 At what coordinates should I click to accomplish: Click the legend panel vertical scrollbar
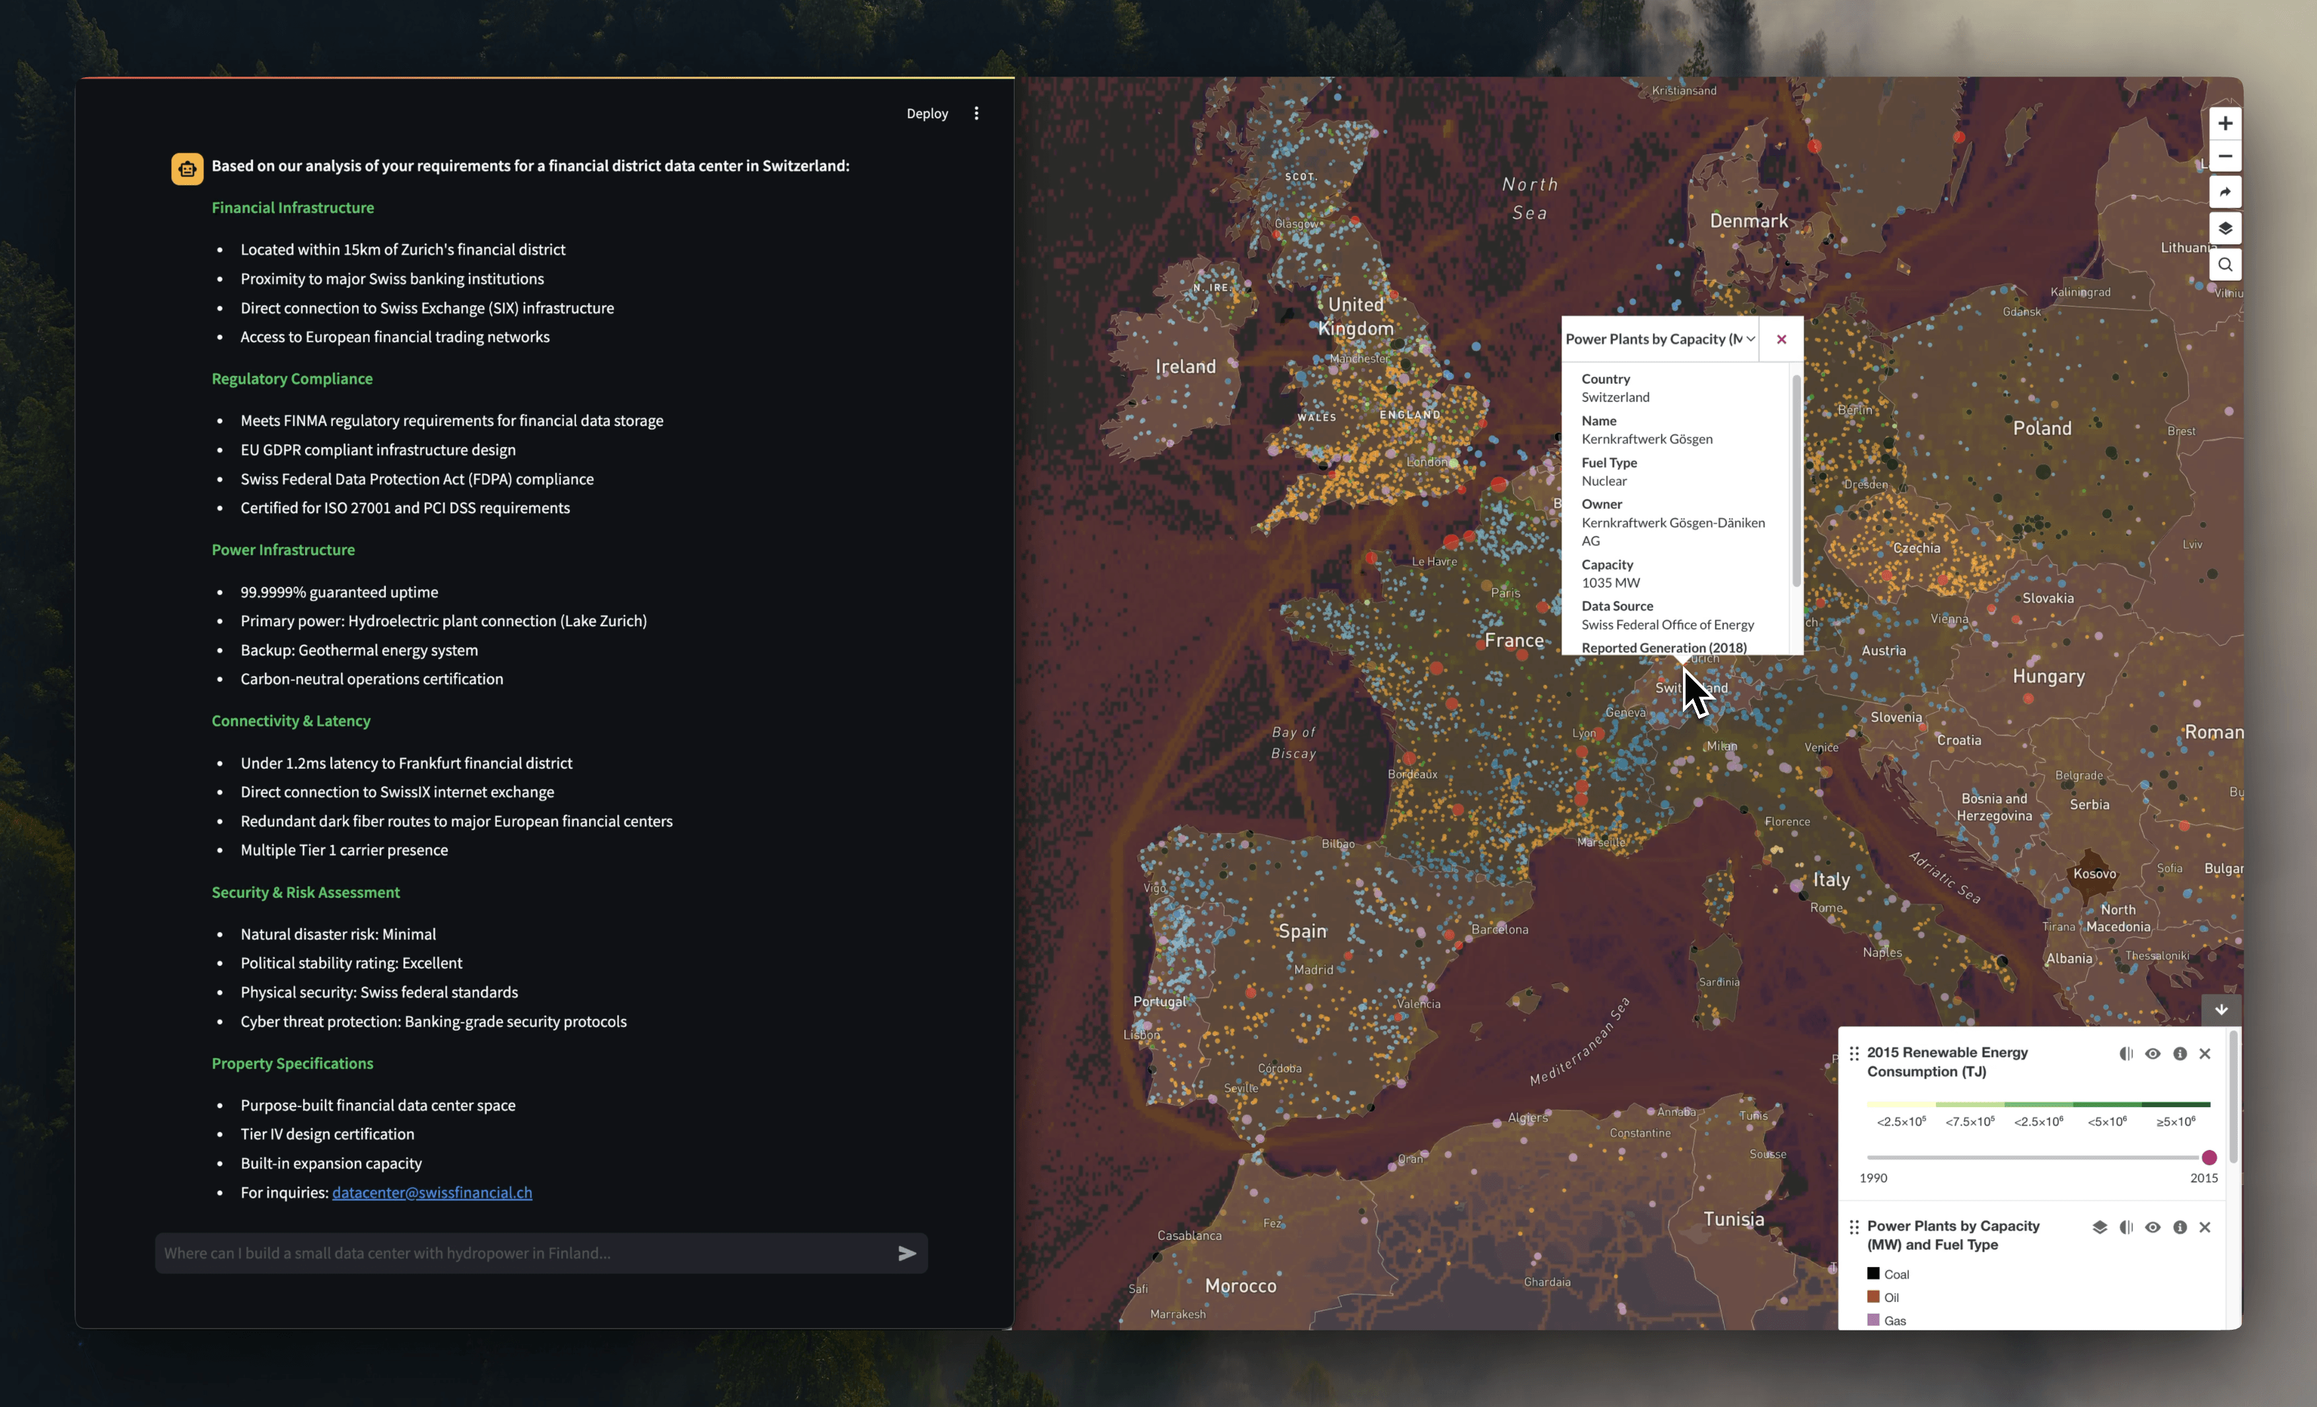coord(2233,1099)
